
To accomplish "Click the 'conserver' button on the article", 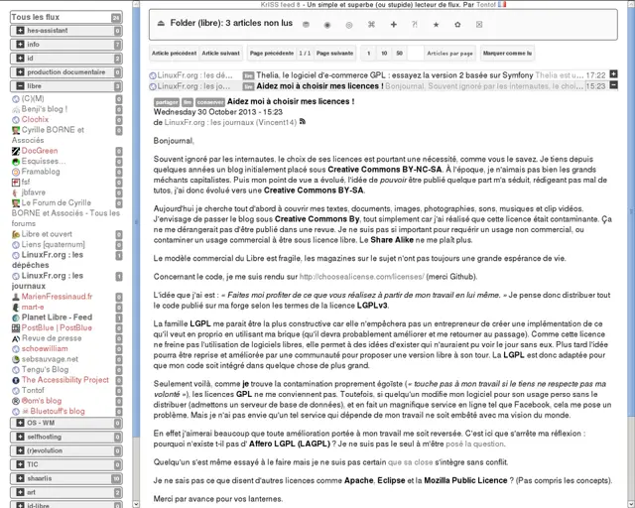I will coord(210,102).
